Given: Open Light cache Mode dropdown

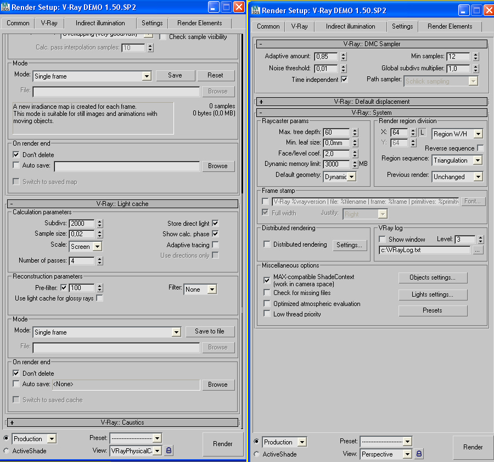Looking at the screenshot, I should click(176, 332).
